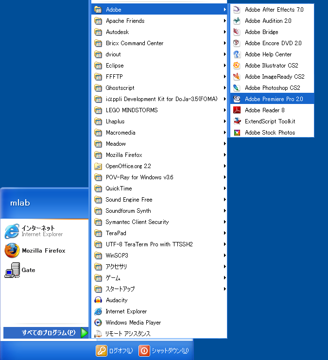Open the dviout program folder
Image resolution: width=328 pixels, height=360 pixels.
(159, 54)
